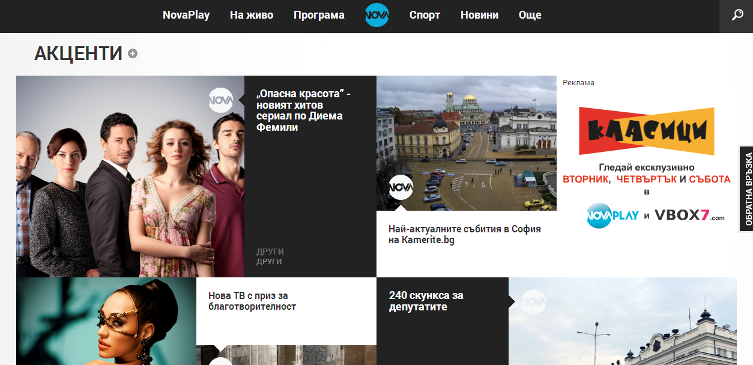753x365 pixels.
Task: Read „Опасна красота“ series article headline
Action: 304,110
